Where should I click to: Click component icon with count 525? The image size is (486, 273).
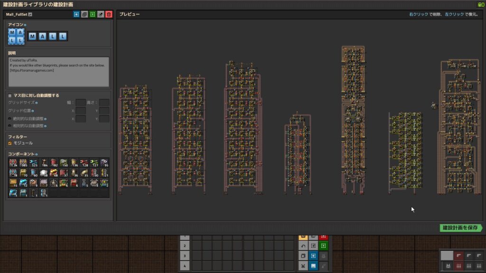click(34, 163)
